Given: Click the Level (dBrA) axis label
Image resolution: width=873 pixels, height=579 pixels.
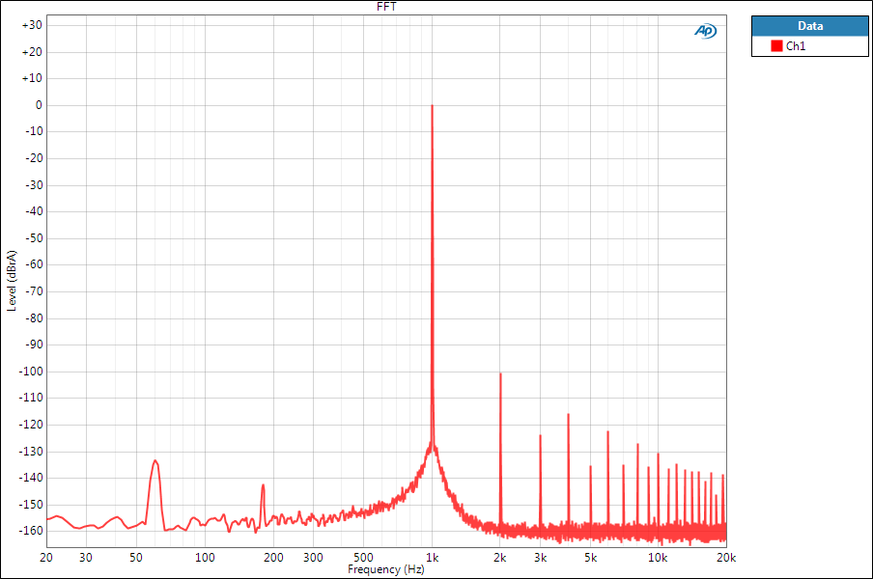Looking at the screenshot, I should click(x=12, y=280).
